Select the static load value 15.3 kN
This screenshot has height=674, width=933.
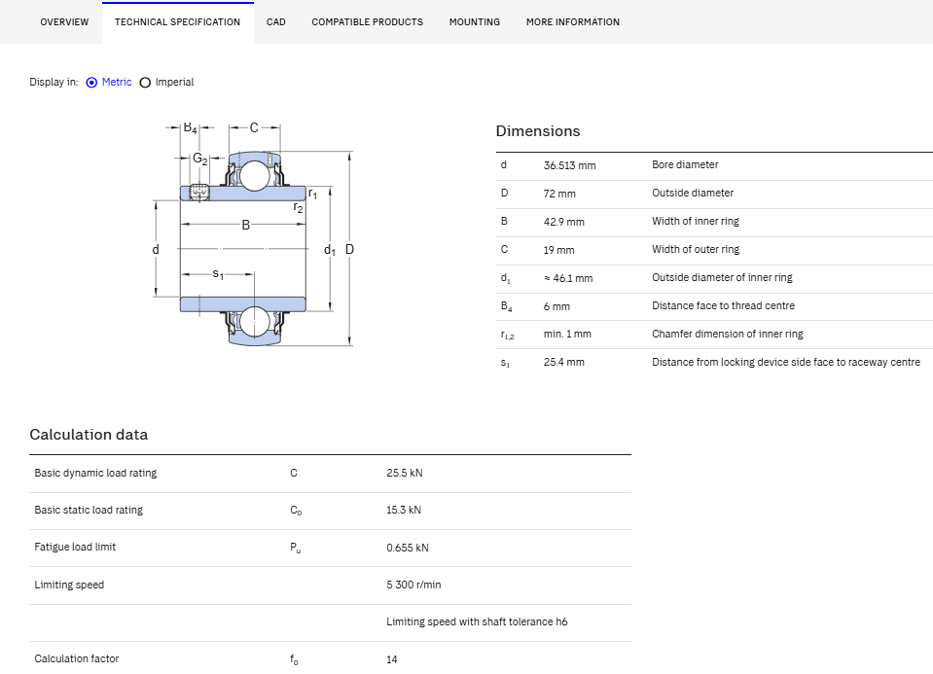404,510
